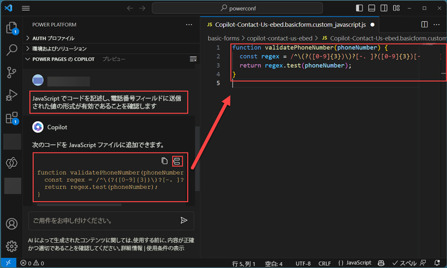Image resolution: width=447 pixels, height=268 pixels.
Task: Click basic-forms breadcrumb
Action: 223,38
